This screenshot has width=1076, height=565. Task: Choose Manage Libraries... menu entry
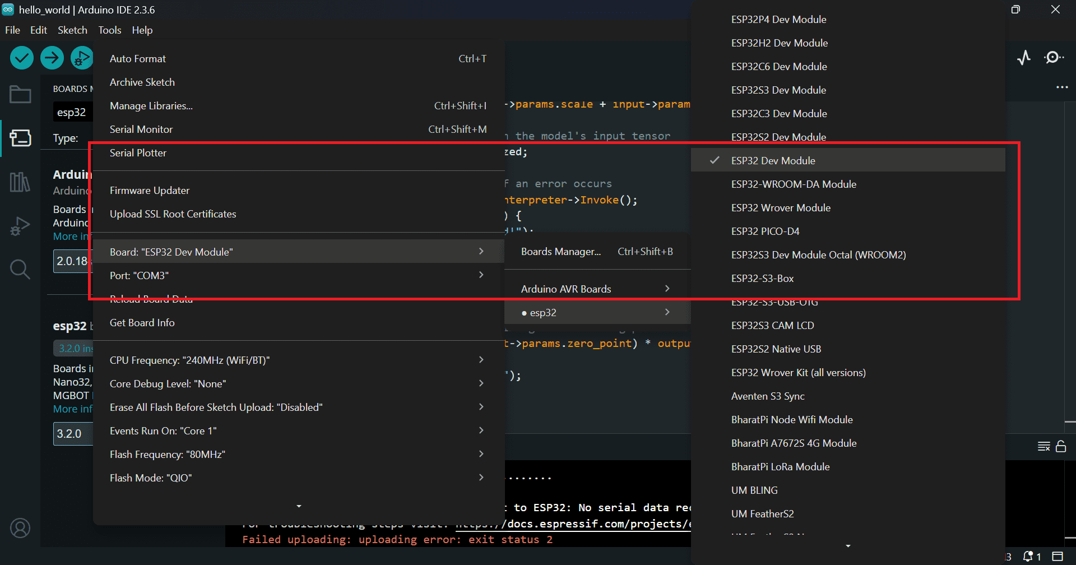299,105
